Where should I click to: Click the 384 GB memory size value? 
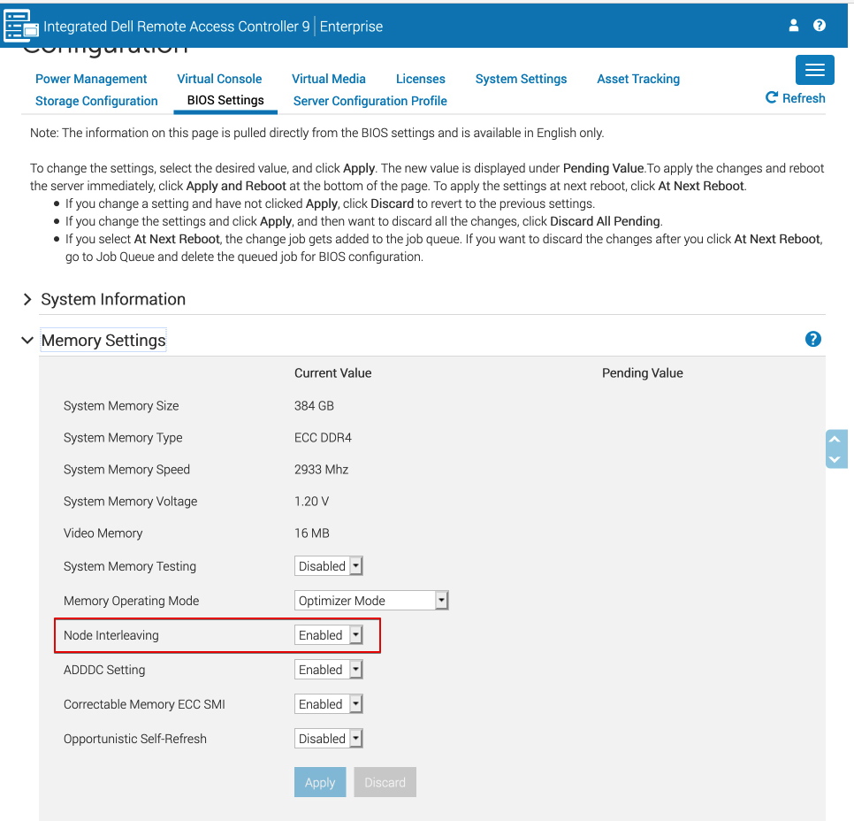tap(314, 405)
